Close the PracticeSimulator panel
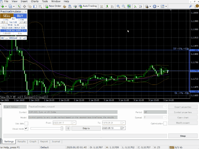Image resolution: width=199 pixels, height=149 pixels. (x=25, y=12)
